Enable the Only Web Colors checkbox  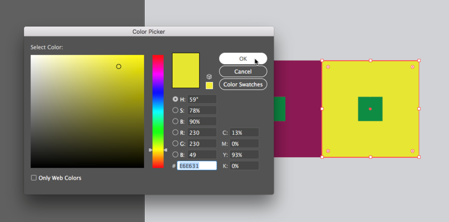tap(34, 178)
